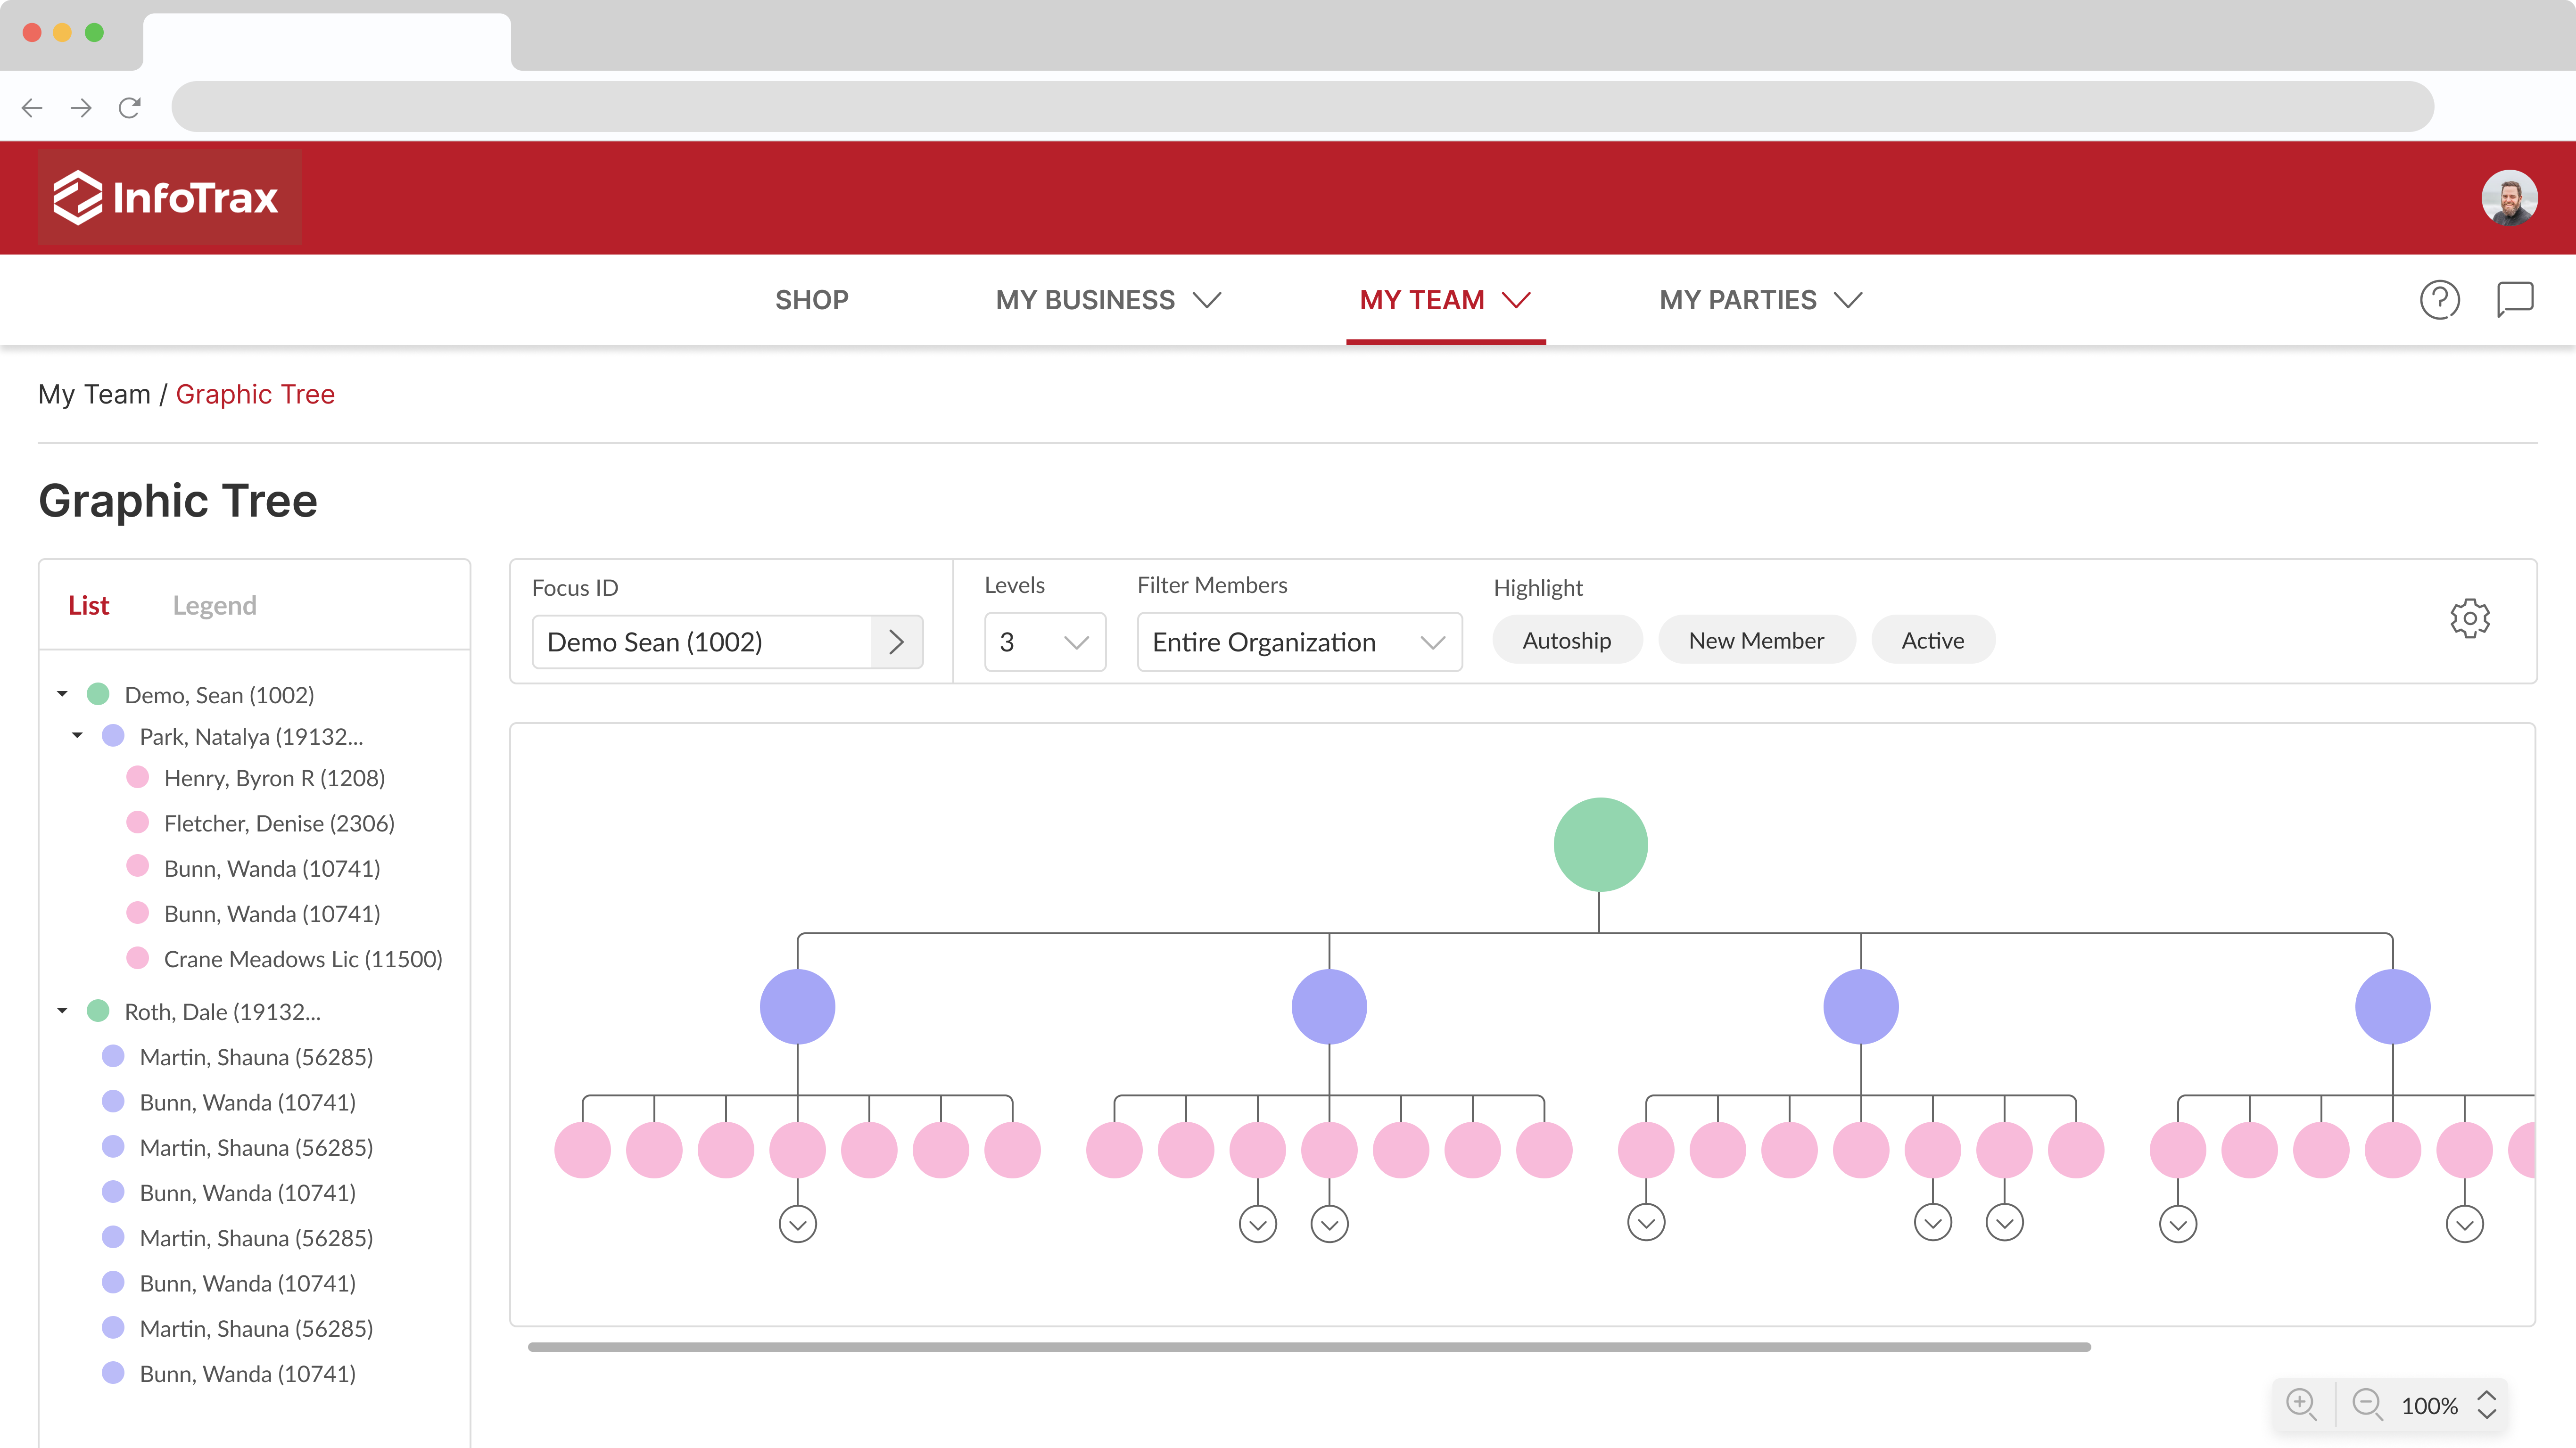Click the zoom out magnifier icon
Screen dimensions: 2576x1448
pos(2366,1404)
